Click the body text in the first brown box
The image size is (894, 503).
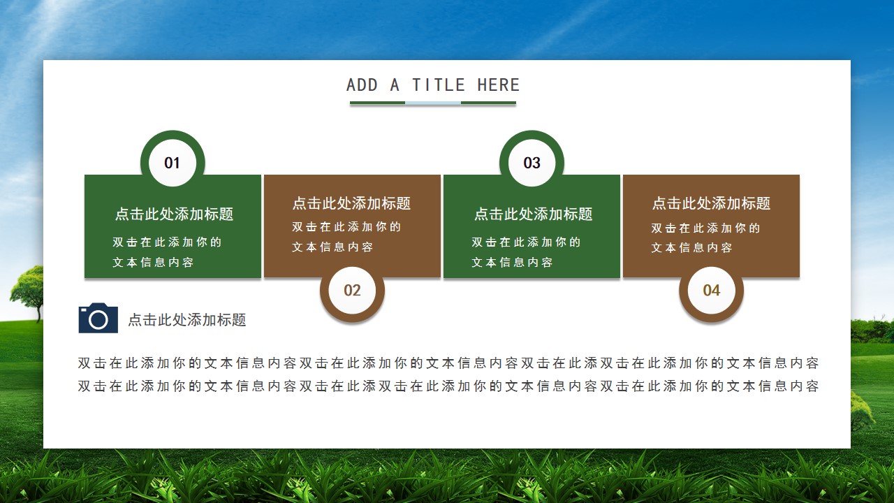point(346,237)
